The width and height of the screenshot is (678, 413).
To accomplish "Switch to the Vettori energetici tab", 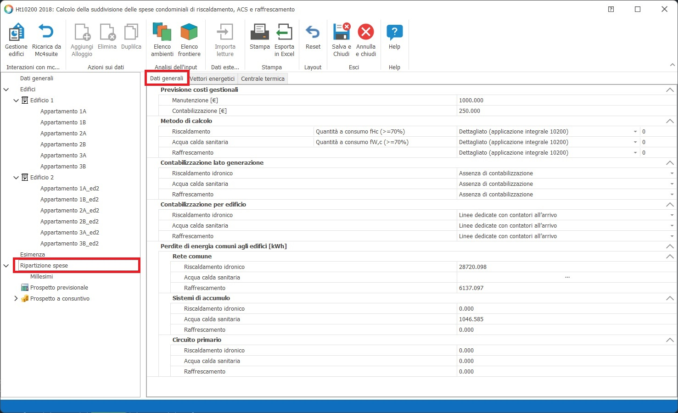I will click(x=212, y=79).
